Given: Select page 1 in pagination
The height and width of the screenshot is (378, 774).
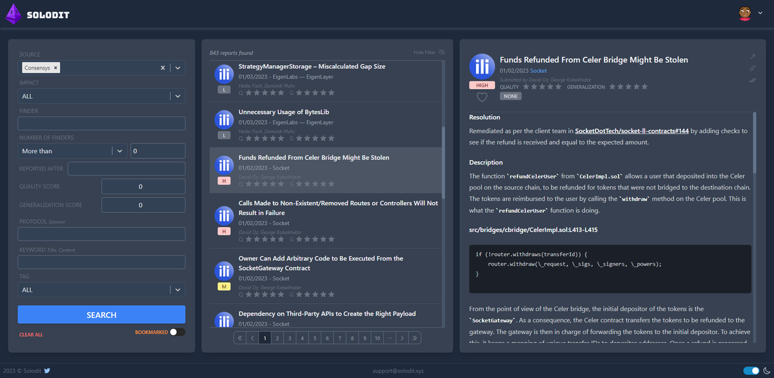Looking at the screenshot, I should [x=264, y=337].
